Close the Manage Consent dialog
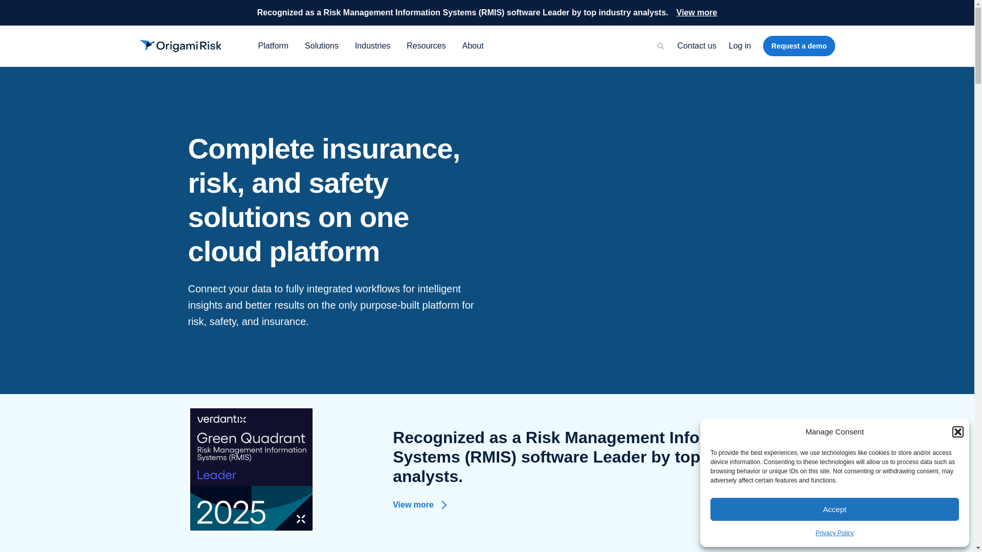The image size is (982, 552). 957,432
